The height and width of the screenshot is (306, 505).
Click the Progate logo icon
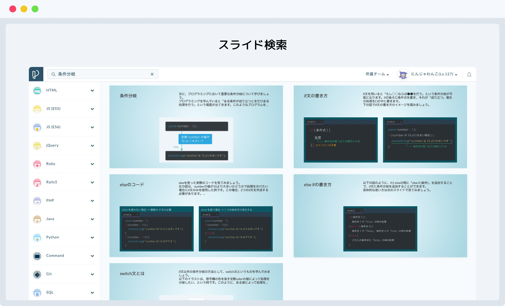point(36,74)
